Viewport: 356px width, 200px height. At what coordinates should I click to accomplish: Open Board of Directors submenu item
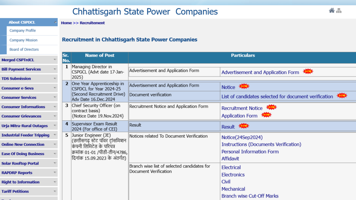coord(24,49)
